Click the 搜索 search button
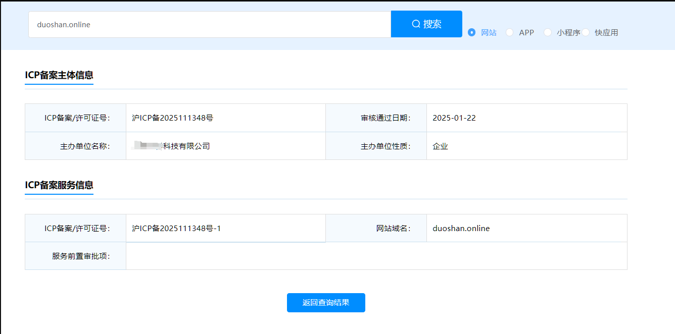 [426, 24]
